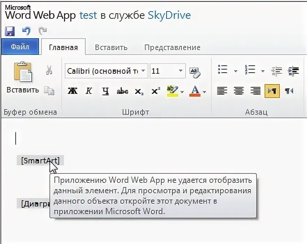Expand the highlight color dropdown arrow
This screenshot has height=244, width=307.
coord(182,92)
